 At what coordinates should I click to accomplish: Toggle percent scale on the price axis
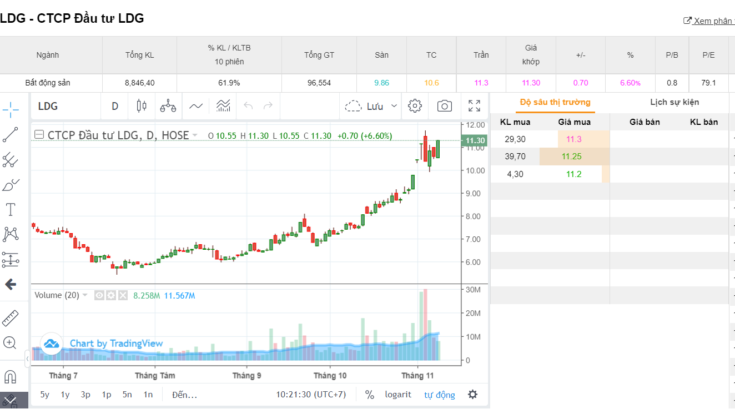click(370, 395)
